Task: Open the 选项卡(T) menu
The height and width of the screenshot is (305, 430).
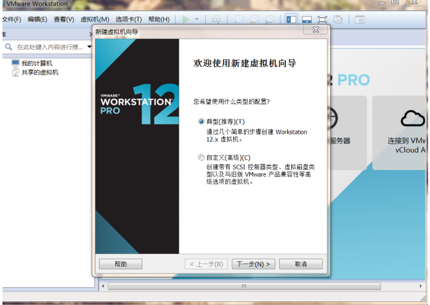Action: tap(129, 20)
